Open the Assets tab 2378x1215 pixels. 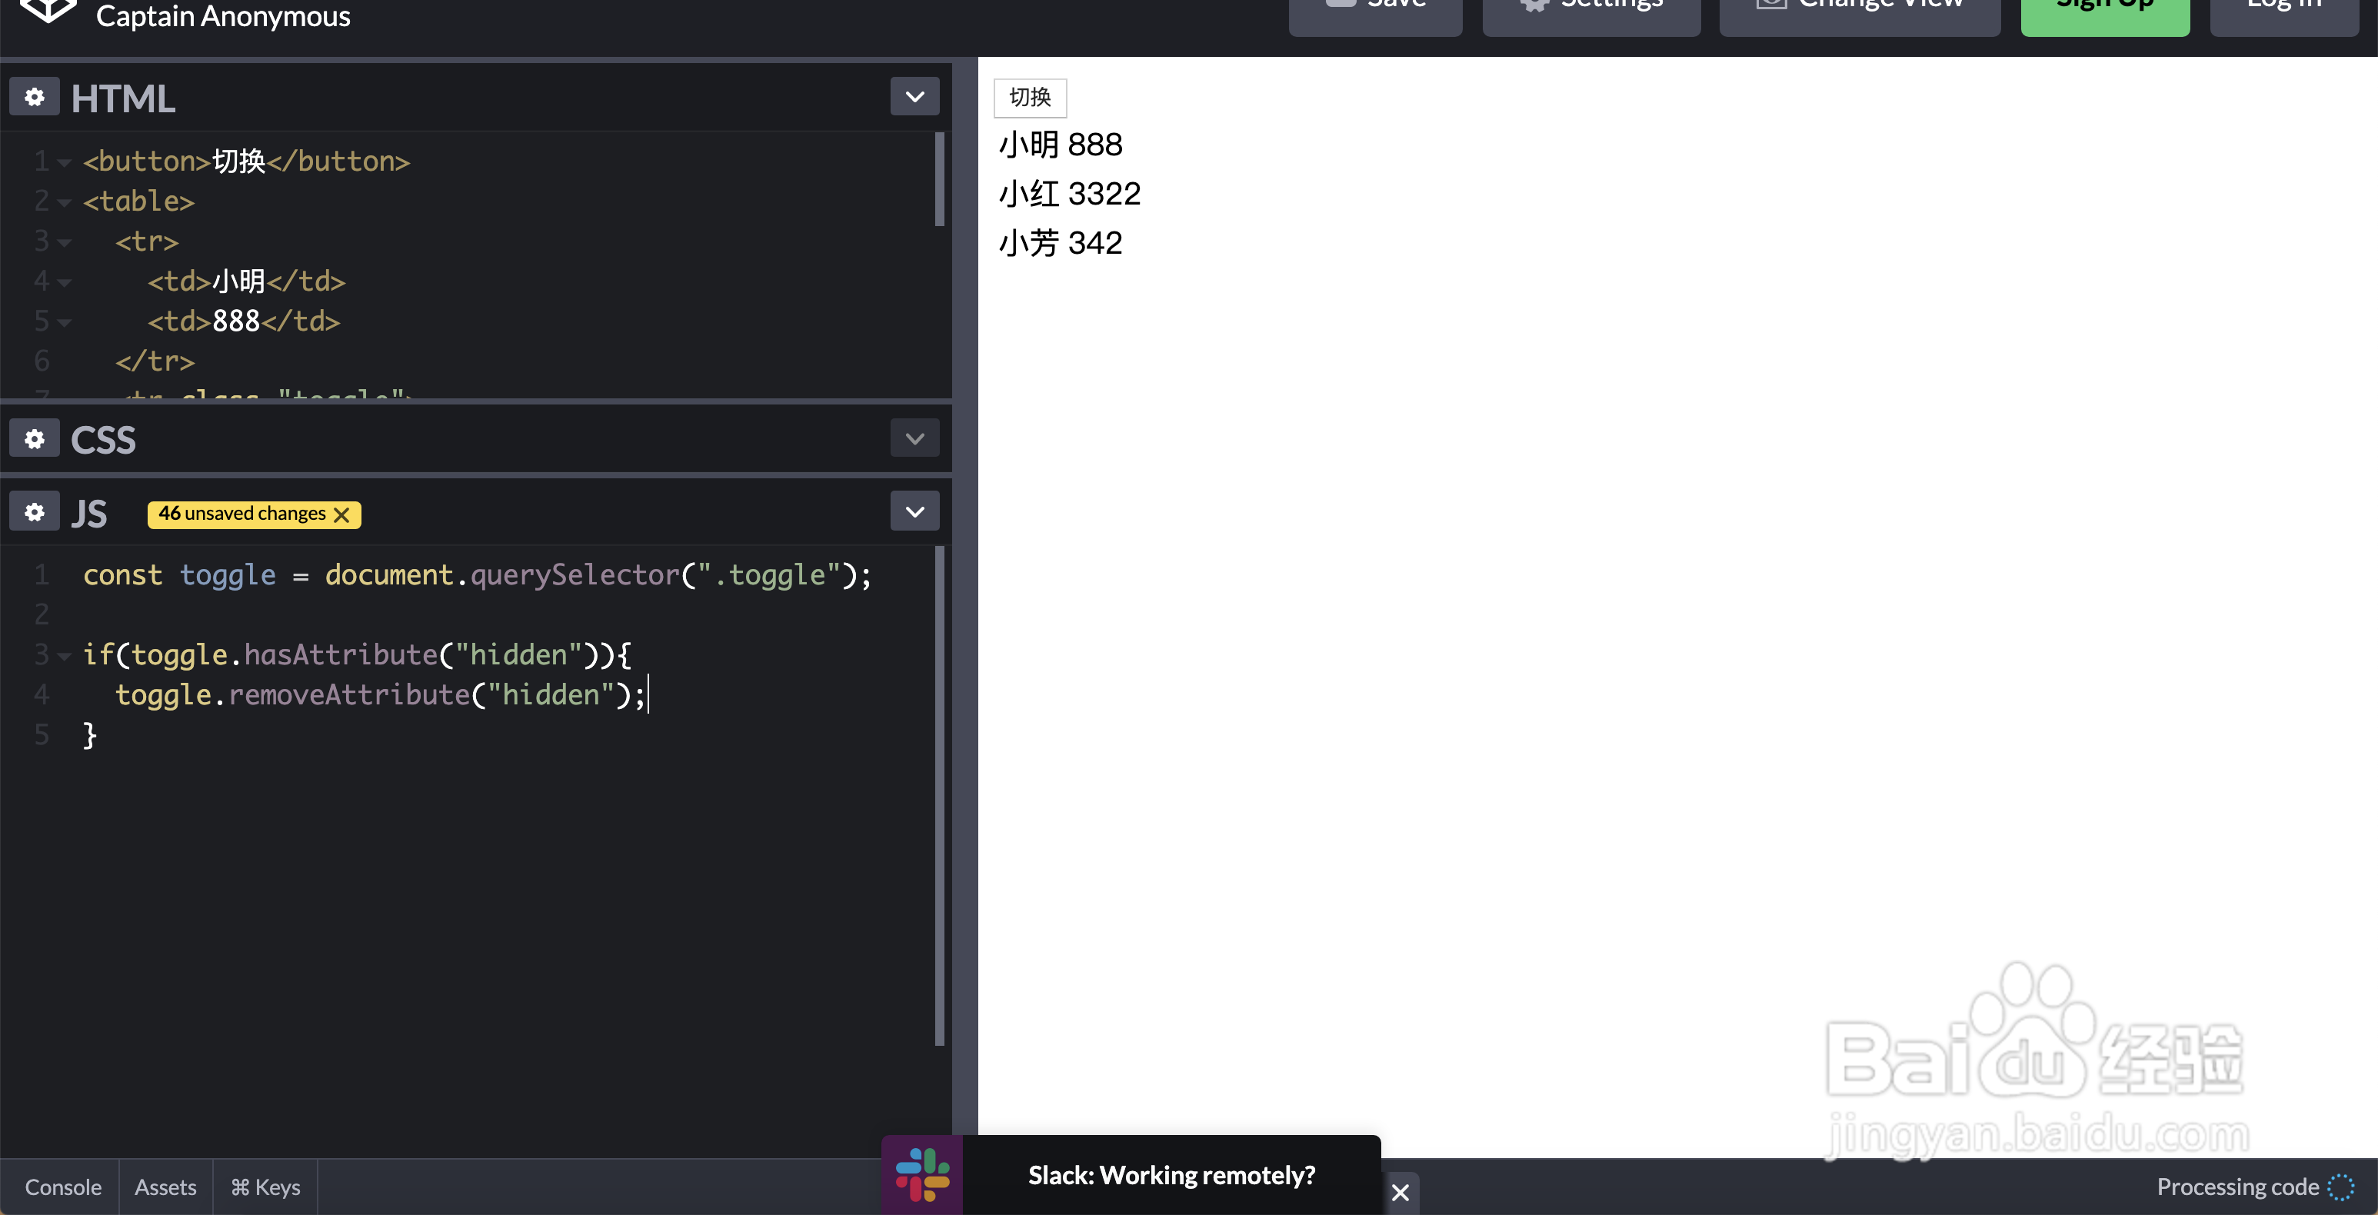tap(165, 1187)
